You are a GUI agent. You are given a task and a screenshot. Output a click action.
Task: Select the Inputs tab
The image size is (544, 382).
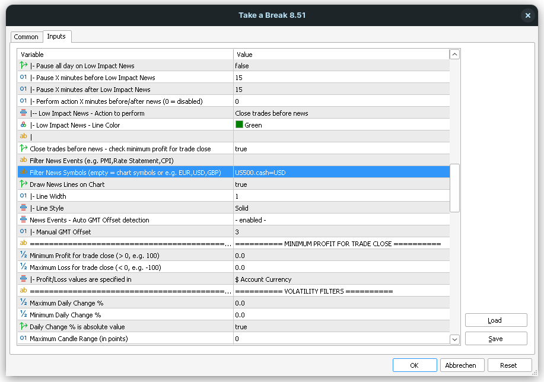(56, 36)
